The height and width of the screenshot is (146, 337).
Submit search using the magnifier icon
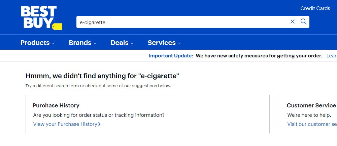pos(303,22)
